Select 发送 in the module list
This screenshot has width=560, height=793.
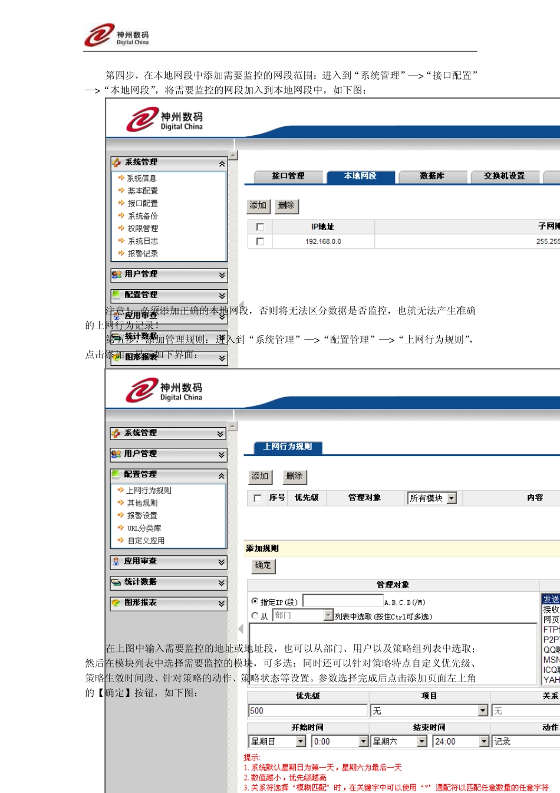click(551, 599)
